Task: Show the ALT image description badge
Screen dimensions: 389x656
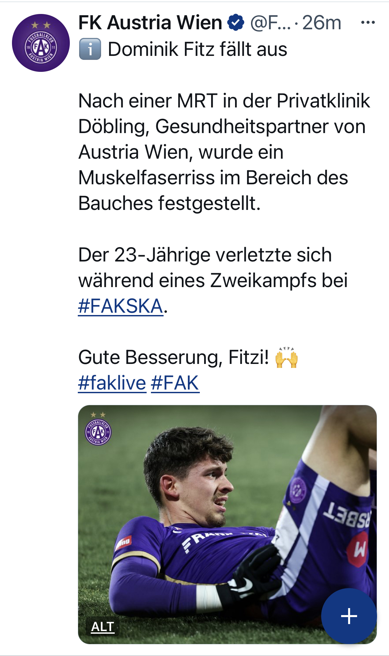Action: click(x=102, y=627)
